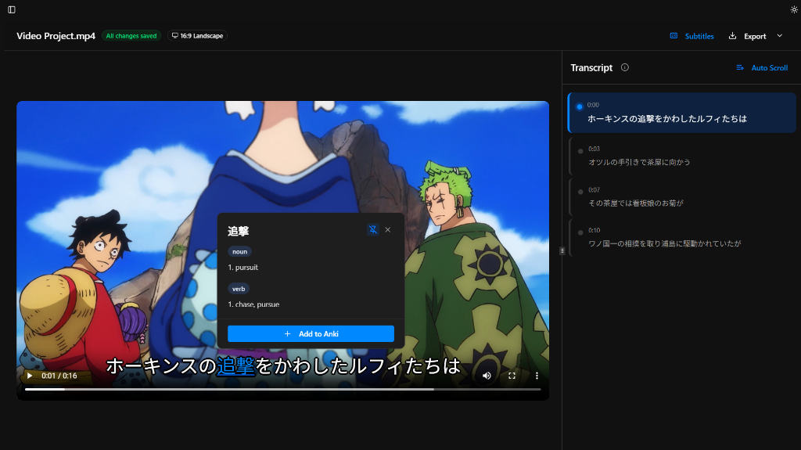Click the Export button
This screenshot has height=450, width=801.
click(x=747, y=36)
